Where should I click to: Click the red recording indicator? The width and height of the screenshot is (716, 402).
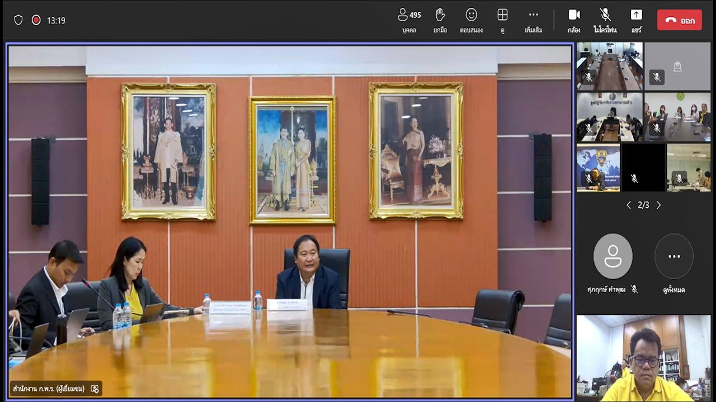point(36,20)
